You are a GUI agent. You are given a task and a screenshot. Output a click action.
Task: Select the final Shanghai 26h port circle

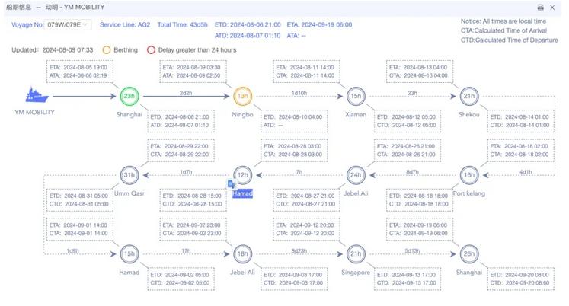pyautogui.click(x=469, y=253)
